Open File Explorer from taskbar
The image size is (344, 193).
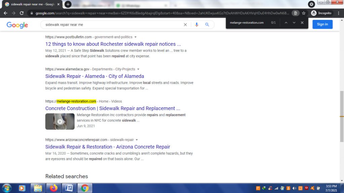[38, 188]
